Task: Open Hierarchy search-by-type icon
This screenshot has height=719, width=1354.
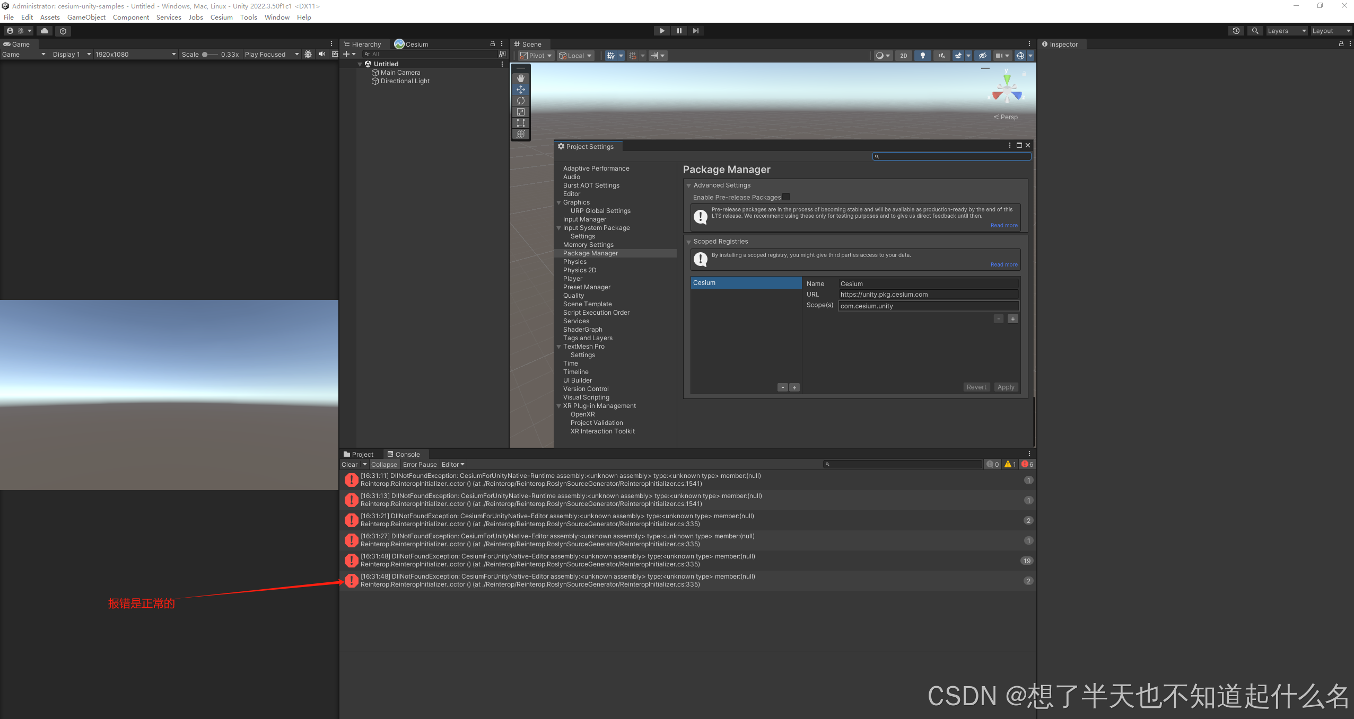Action: 502,54
